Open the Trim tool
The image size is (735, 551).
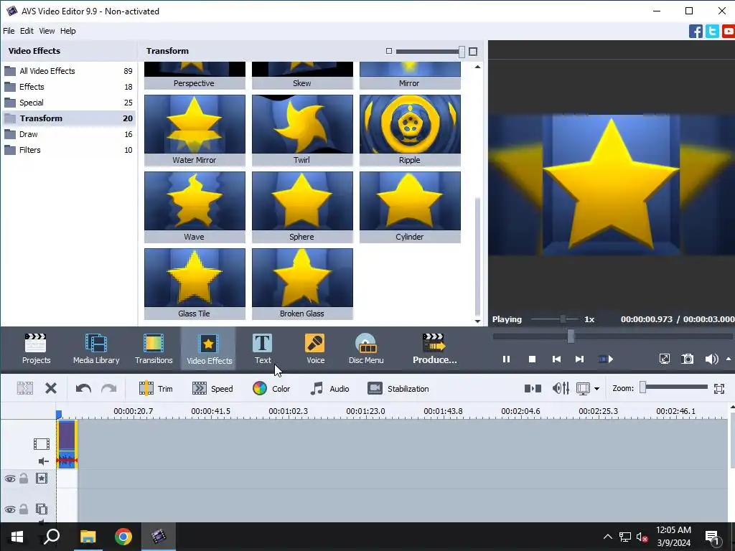(x=156, y=388)
